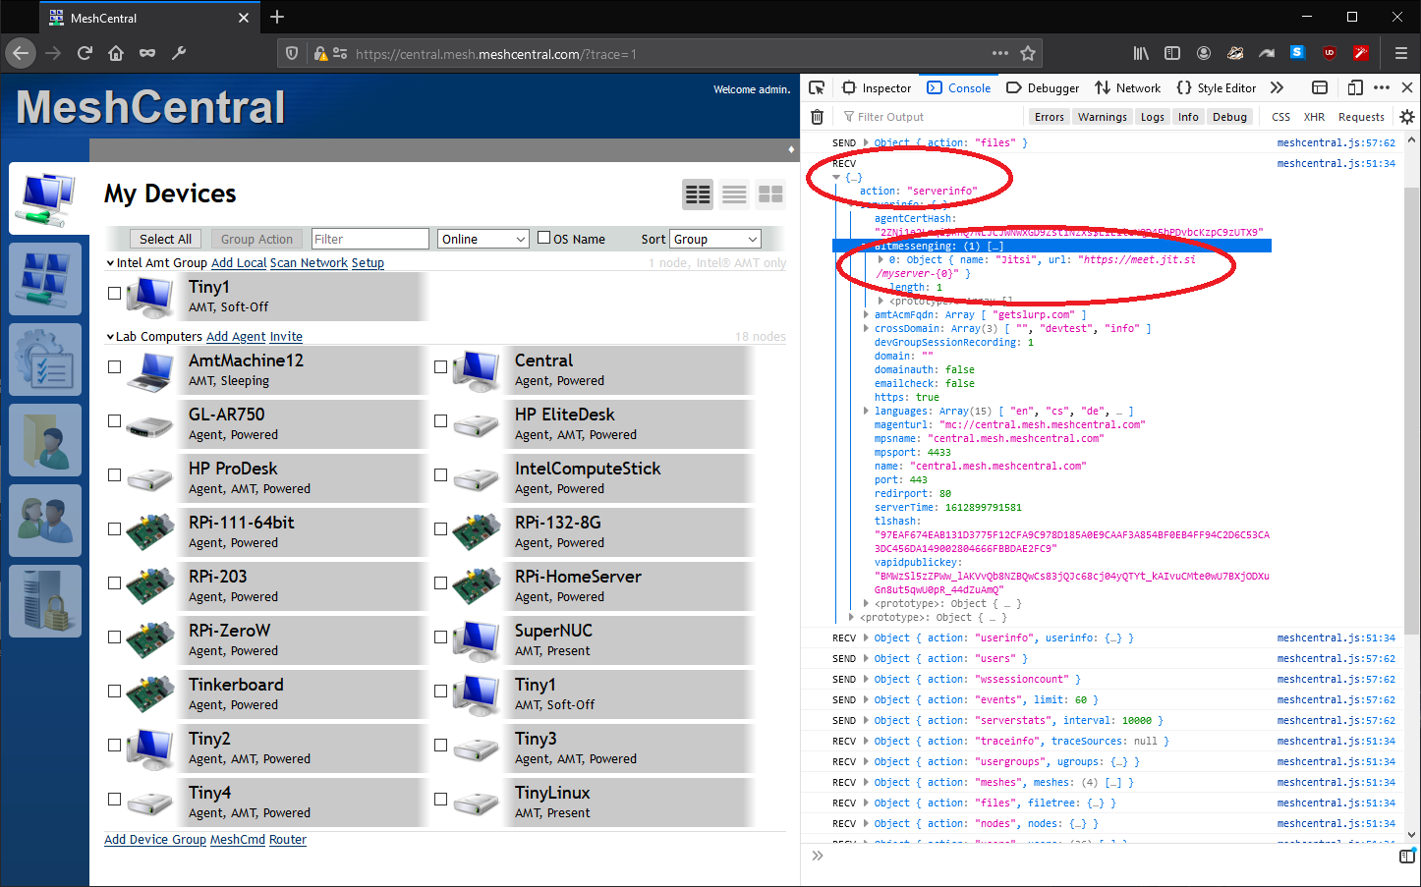Open My Account sidebar icon with checklist
Screen dimensions: 1421x887
[45, 360]
